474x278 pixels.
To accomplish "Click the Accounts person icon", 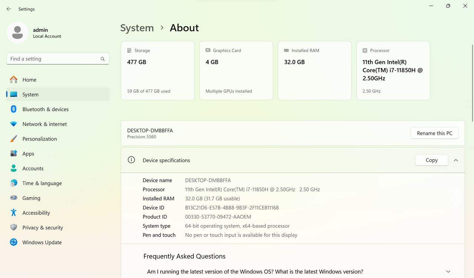I will click(x=14, y=168).
